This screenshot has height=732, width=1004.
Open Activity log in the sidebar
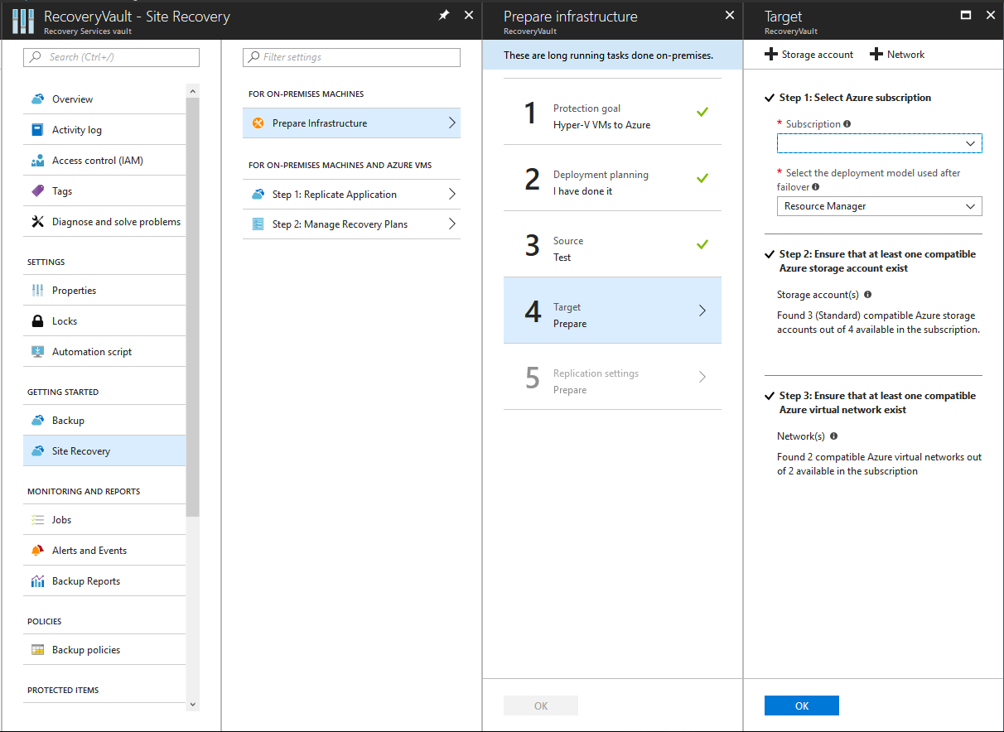click(x=104, y=130)
